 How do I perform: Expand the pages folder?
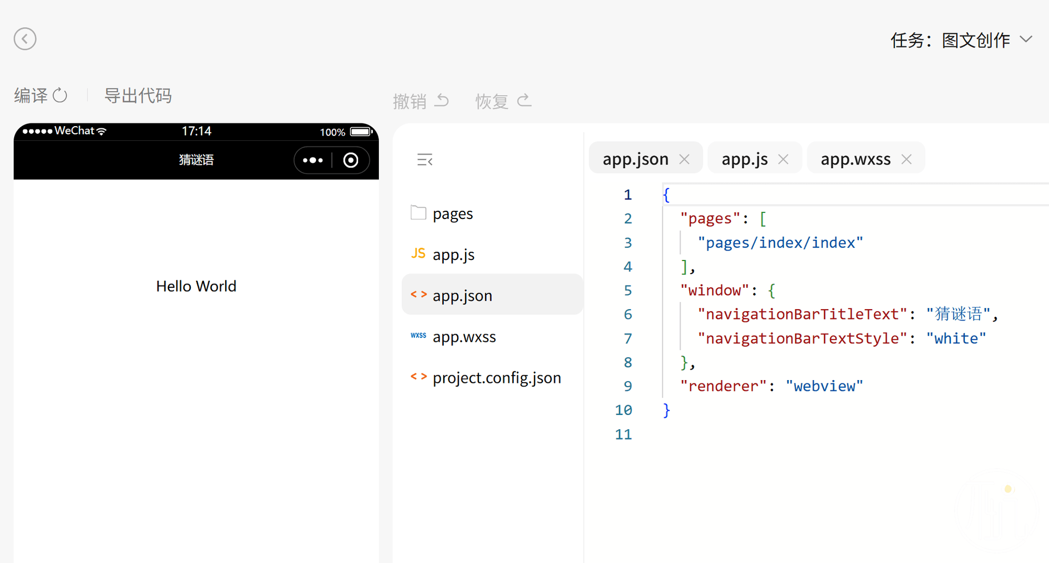click(453, 214)
